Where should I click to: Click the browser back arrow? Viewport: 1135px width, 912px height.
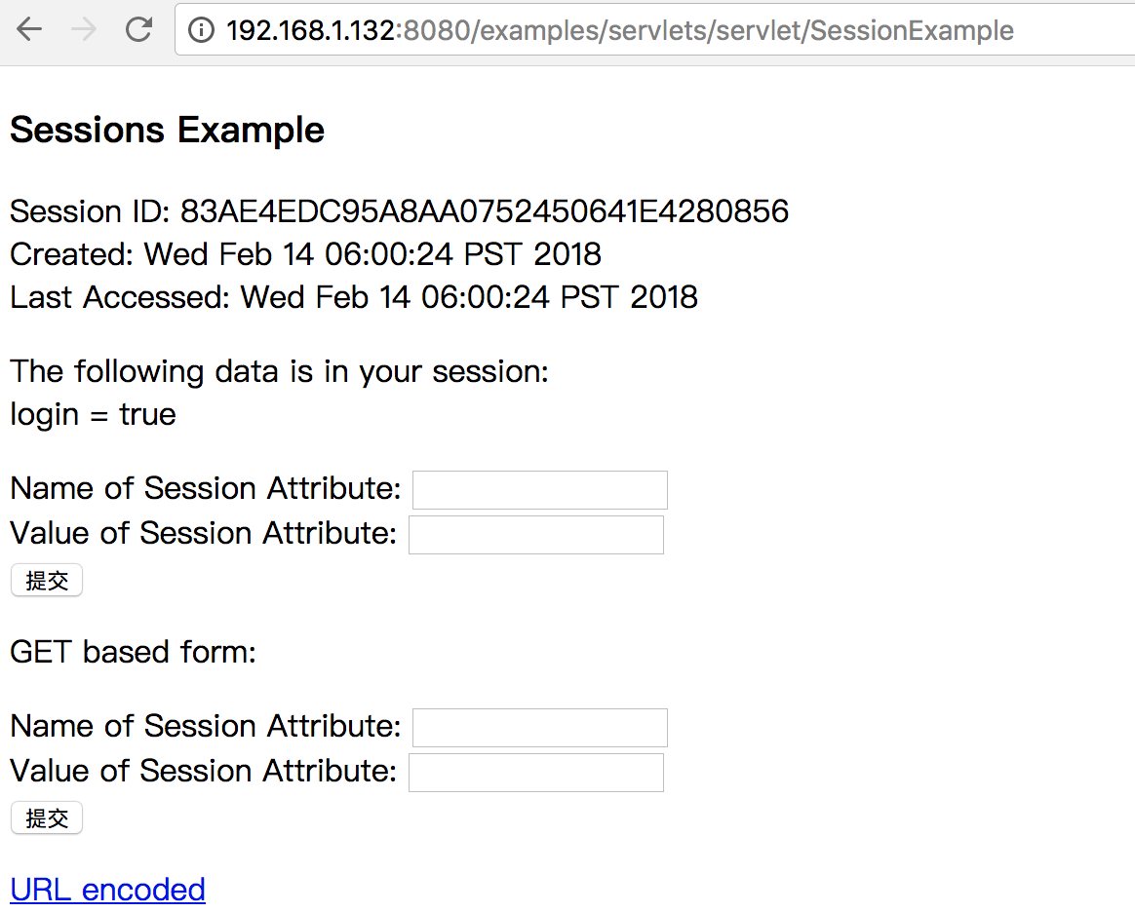coord(30,30)
